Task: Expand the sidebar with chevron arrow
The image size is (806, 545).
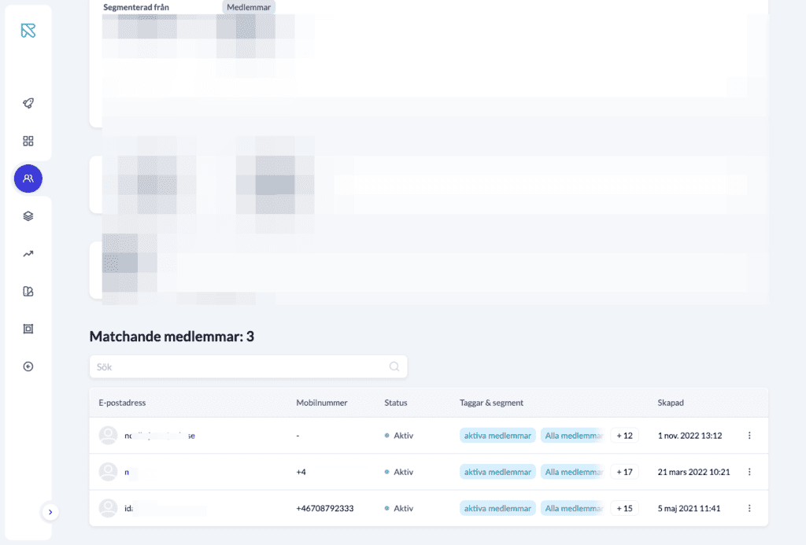Action: click(x=50, y=512)
